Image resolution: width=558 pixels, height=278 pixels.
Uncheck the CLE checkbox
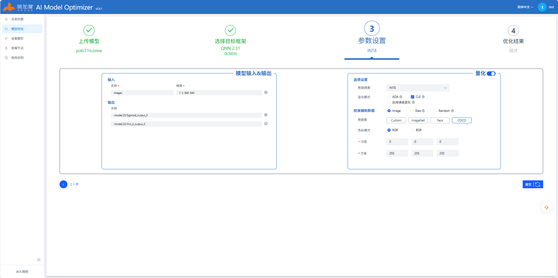tap(412, 97)
